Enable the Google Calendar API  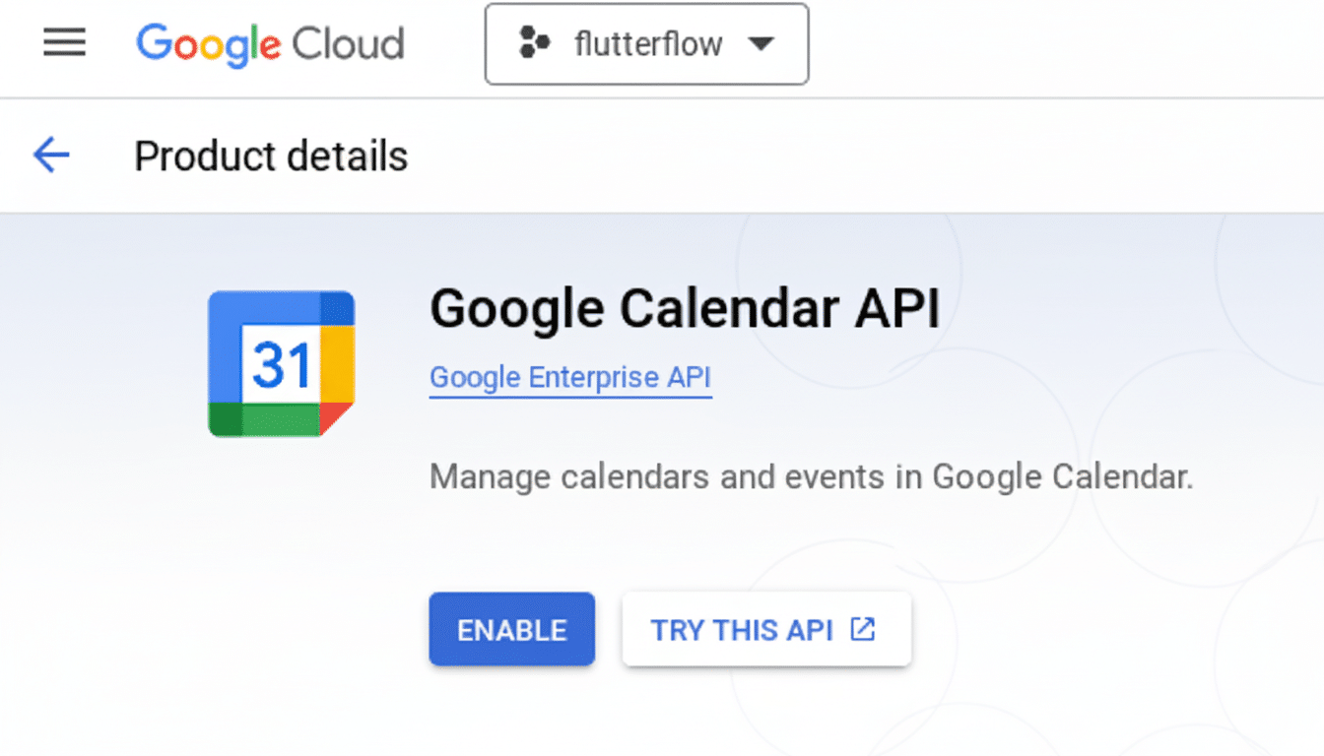[x=511, y=629]
